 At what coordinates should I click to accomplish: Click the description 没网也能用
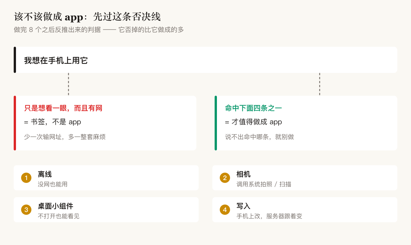tap(53, 184)
